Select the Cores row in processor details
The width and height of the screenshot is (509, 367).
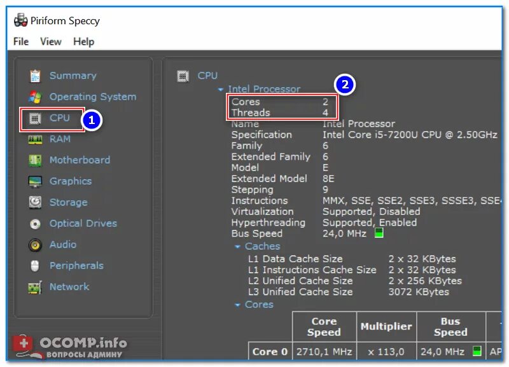[280, 102]
